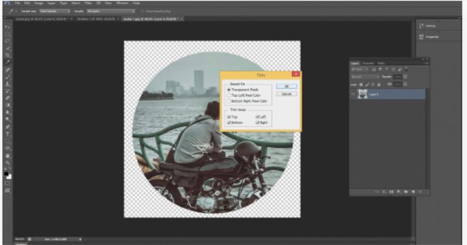Select the Crop tool
This screenshot has width=467, height=245.
point(7,55)
